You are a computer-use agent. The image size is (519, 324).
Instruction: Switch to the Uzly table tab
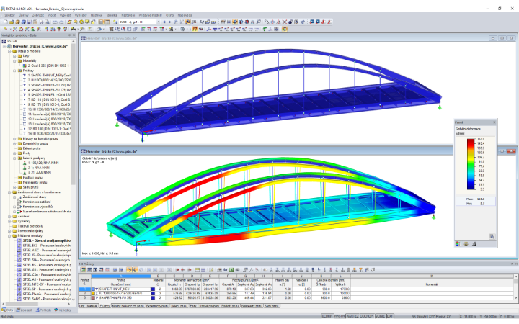[x=82, y=306]
